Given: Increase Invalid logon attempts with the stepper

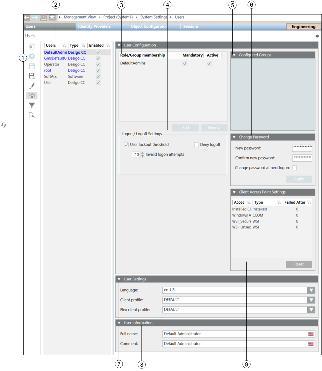Looking at the screenshot, I should [143, 153].
